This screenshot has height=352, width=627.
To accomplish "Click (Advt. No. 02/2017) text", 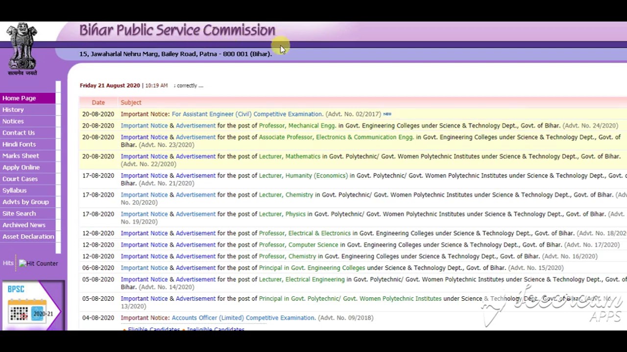I will pyautogui.click(x=353, y=114).
